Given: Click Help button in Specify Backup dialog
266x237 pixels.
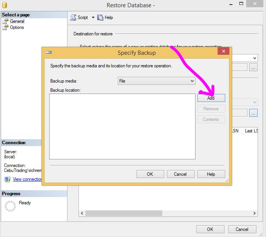Looking at the screenshot, I should pyautogui.click(x=211, y=174).
